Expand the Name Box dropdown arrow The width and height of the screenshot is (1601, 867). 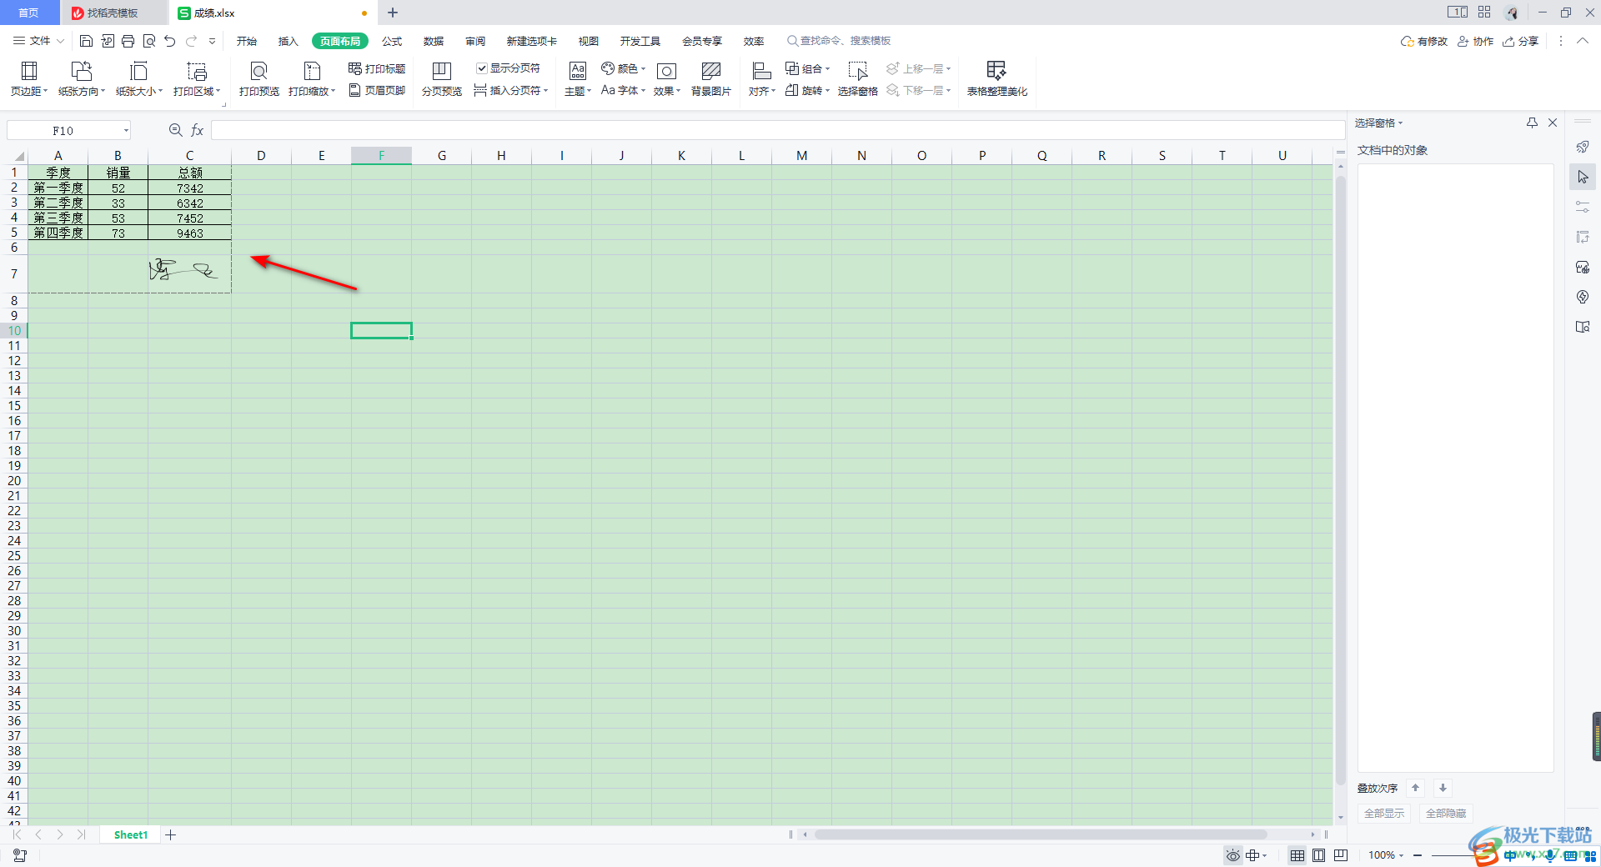click(x=127, y=130)
